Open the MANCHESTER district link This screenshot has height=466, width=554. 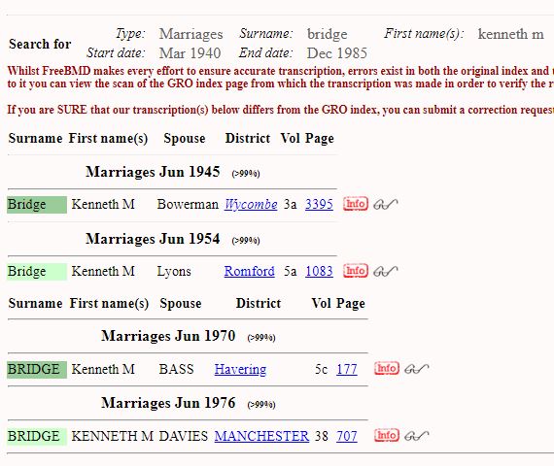tap(261, 436)
